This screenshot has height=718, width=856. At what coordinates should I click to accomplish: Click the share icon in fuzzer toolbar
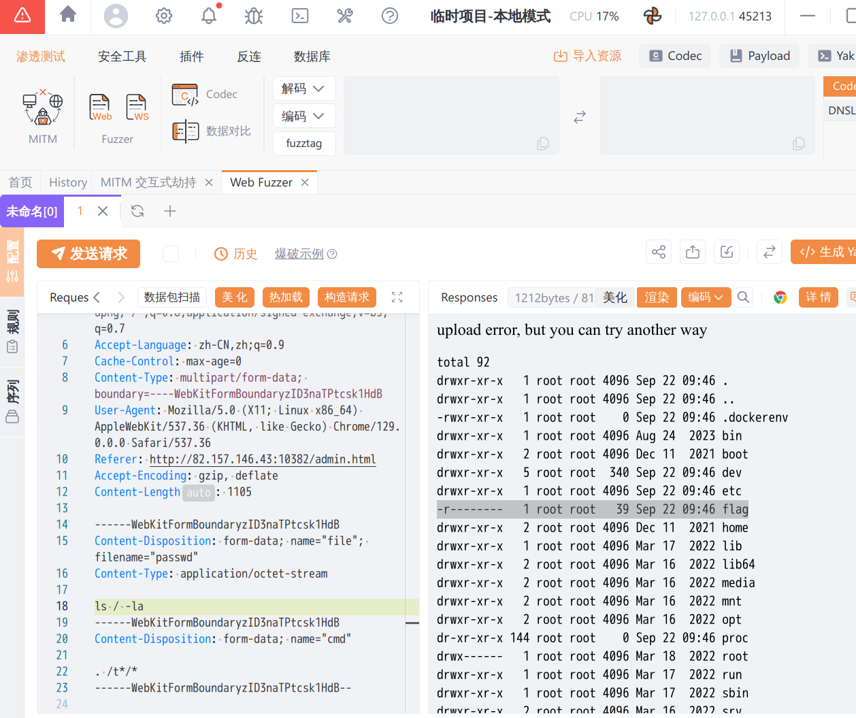click(x=659, y=252)
